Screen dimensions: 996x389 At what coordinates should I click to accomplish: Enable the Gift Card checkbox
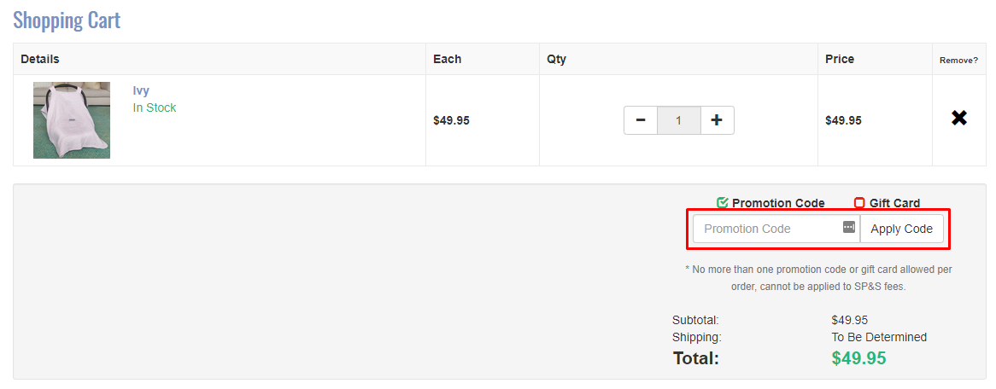(859, 203)
